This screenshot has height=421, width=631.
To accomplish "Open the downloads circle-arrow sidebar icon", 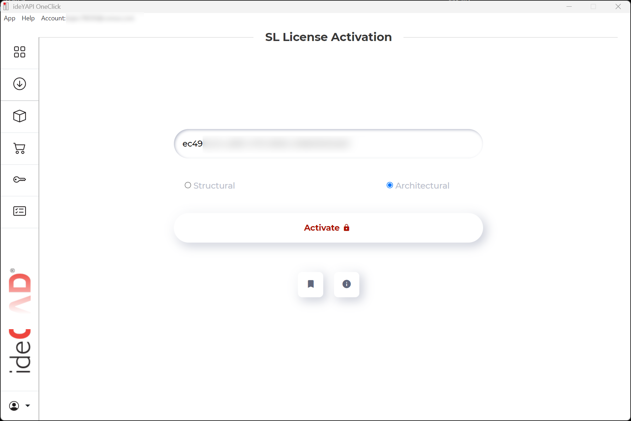I will pyautogui.click(x=20, y=84).
